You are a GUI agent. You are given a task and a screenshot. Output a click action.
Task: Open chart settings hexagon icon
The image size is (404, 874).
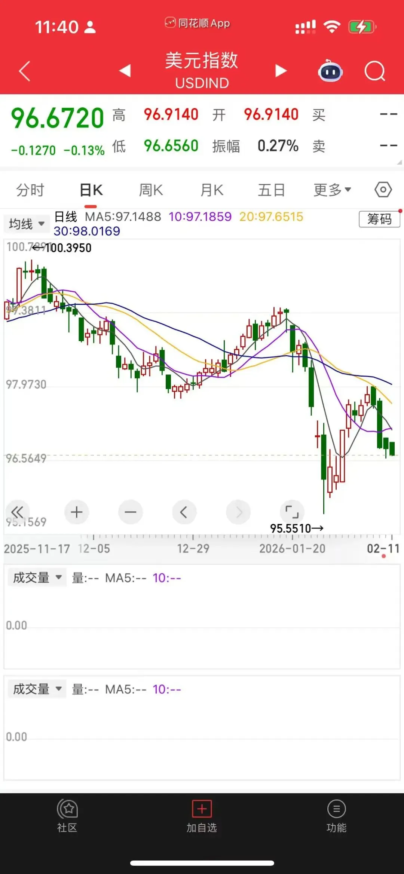pos(383,190)
